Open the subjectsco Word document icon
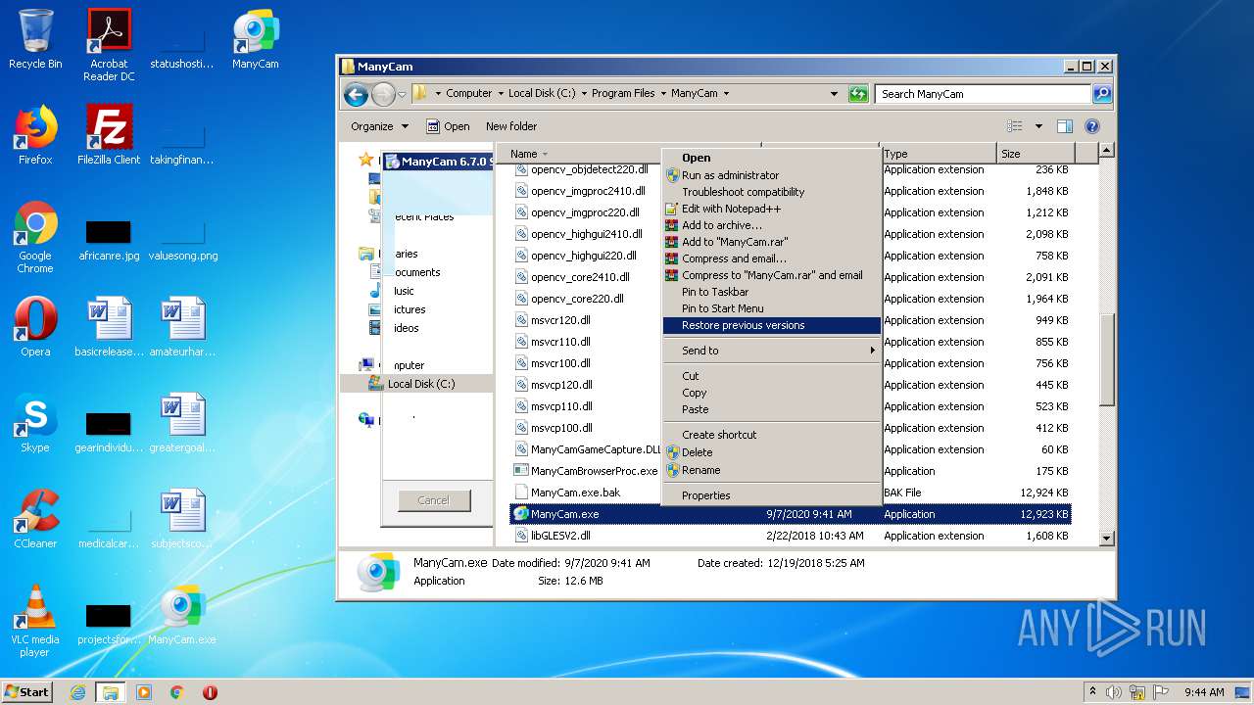 182,519
